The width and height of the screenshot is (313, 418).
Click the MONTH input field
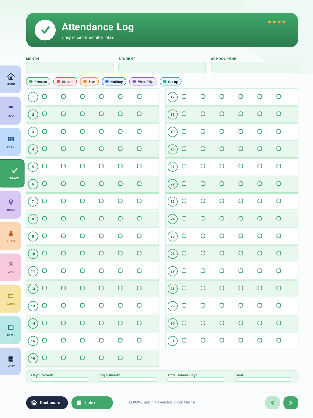point(70,68)
